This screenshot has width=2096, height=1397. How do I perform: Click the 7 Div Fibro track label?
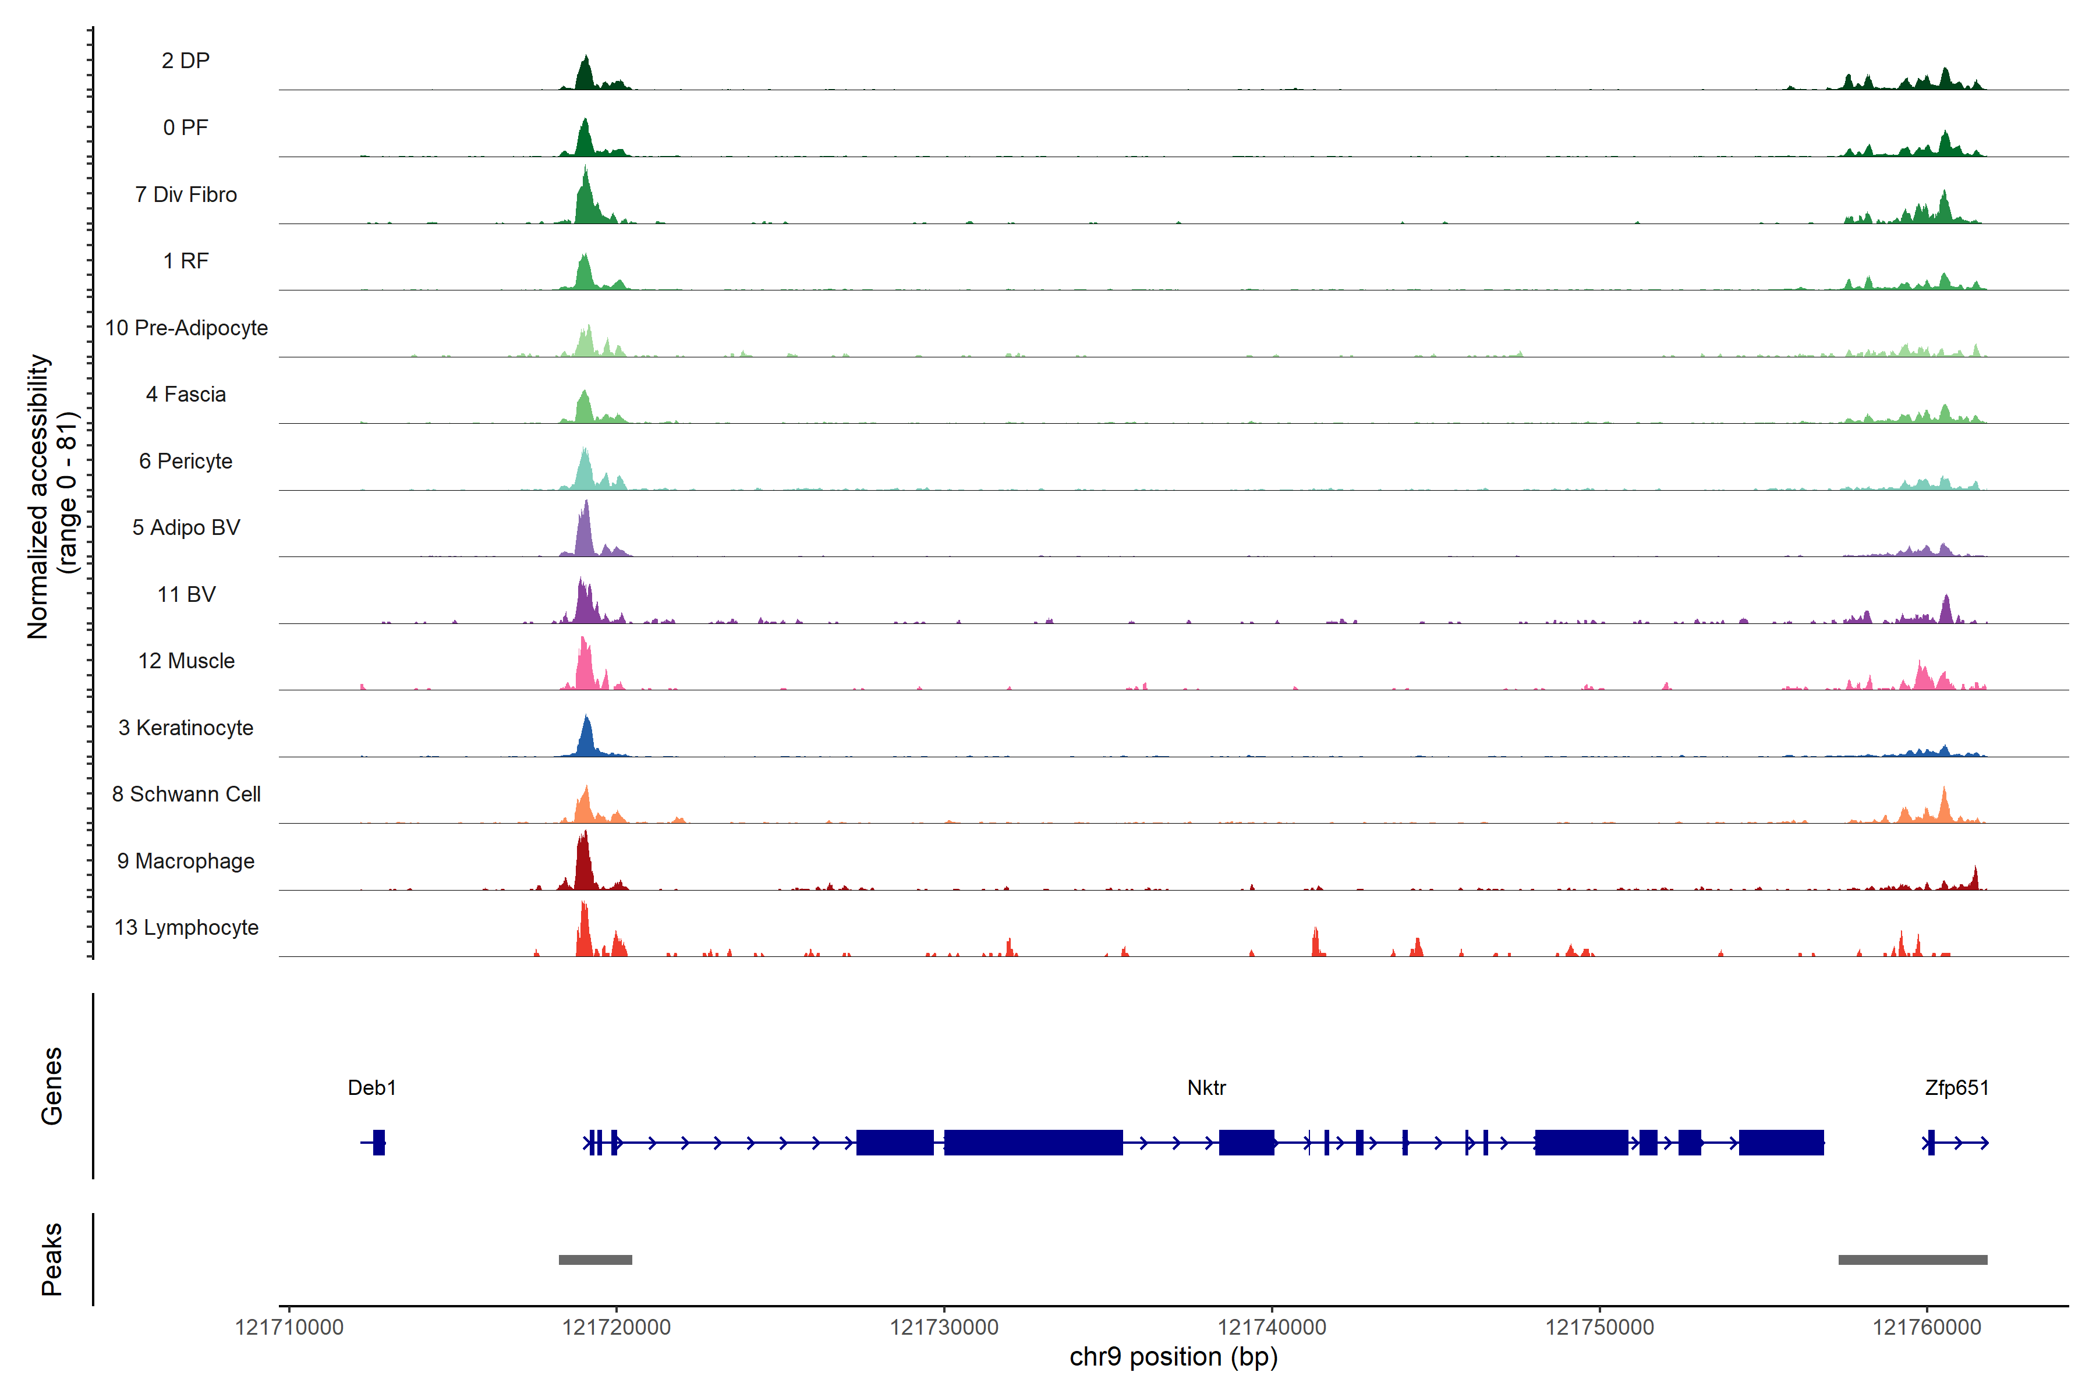(185, 194)
